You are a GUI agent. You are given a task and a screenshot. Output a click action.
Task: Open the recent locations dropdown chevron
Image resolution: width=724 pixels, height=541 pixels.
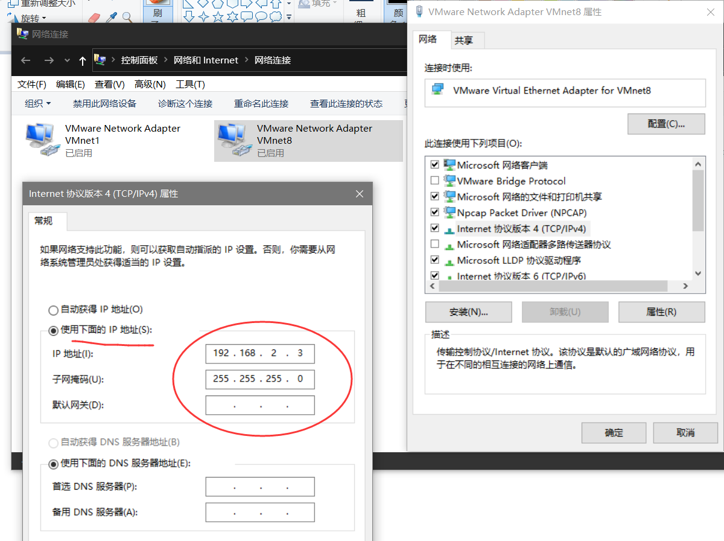pos(67,60)
